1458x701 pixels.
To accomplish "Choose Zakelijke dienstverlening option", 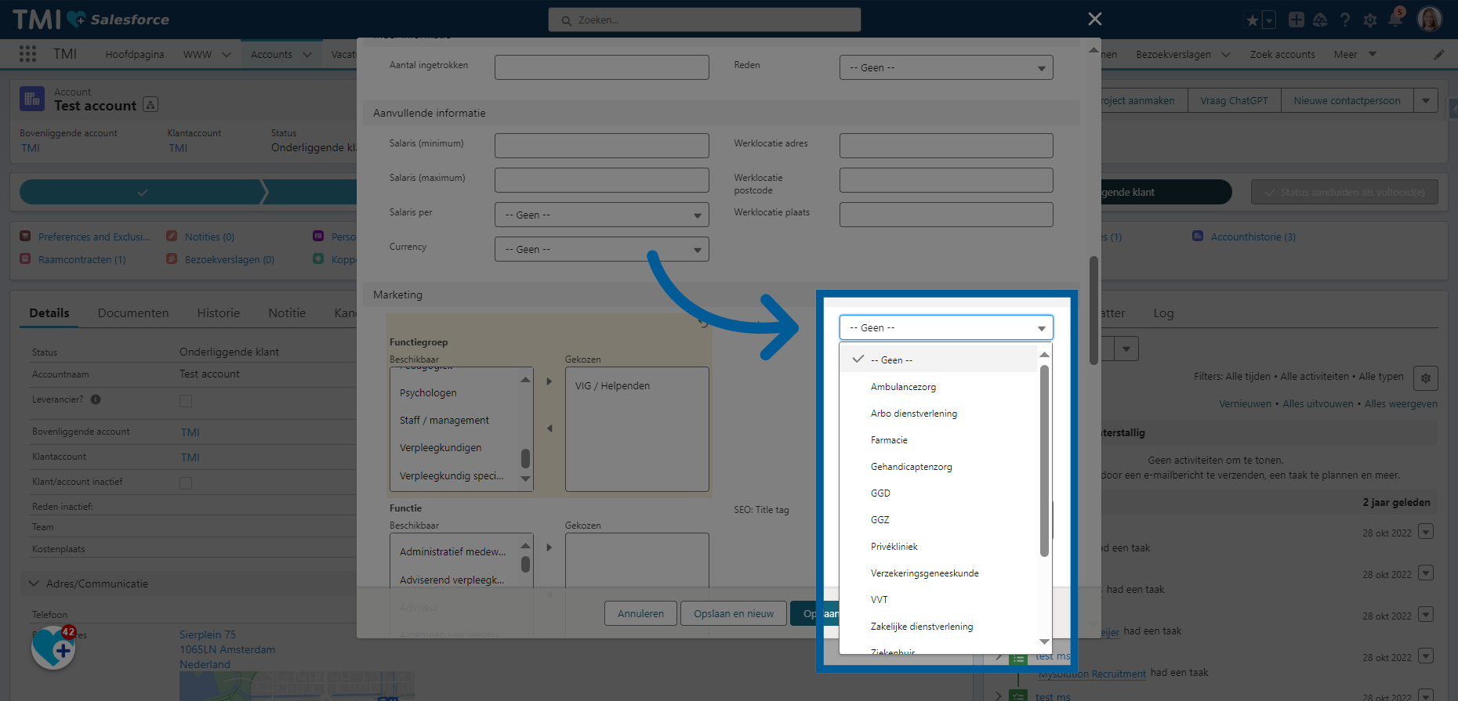I will pyautogui.click(x=938, y=627).
